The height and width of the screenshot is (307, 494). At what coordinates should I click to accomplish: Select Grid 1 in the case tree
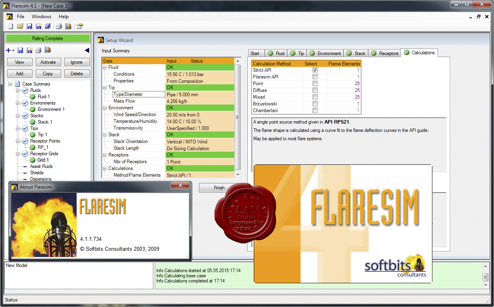pos(43,160)
